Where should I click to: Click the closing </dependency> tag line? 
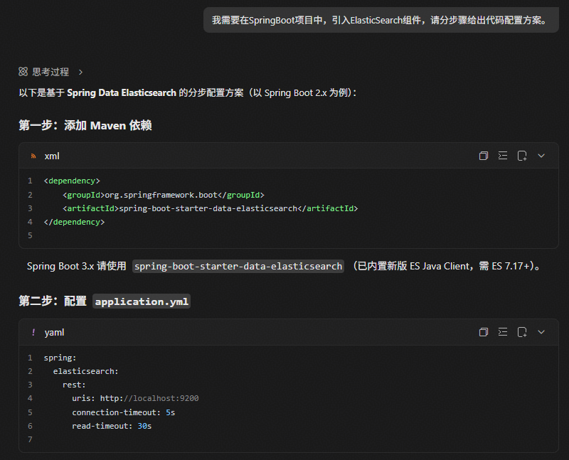tap(74, 222)
